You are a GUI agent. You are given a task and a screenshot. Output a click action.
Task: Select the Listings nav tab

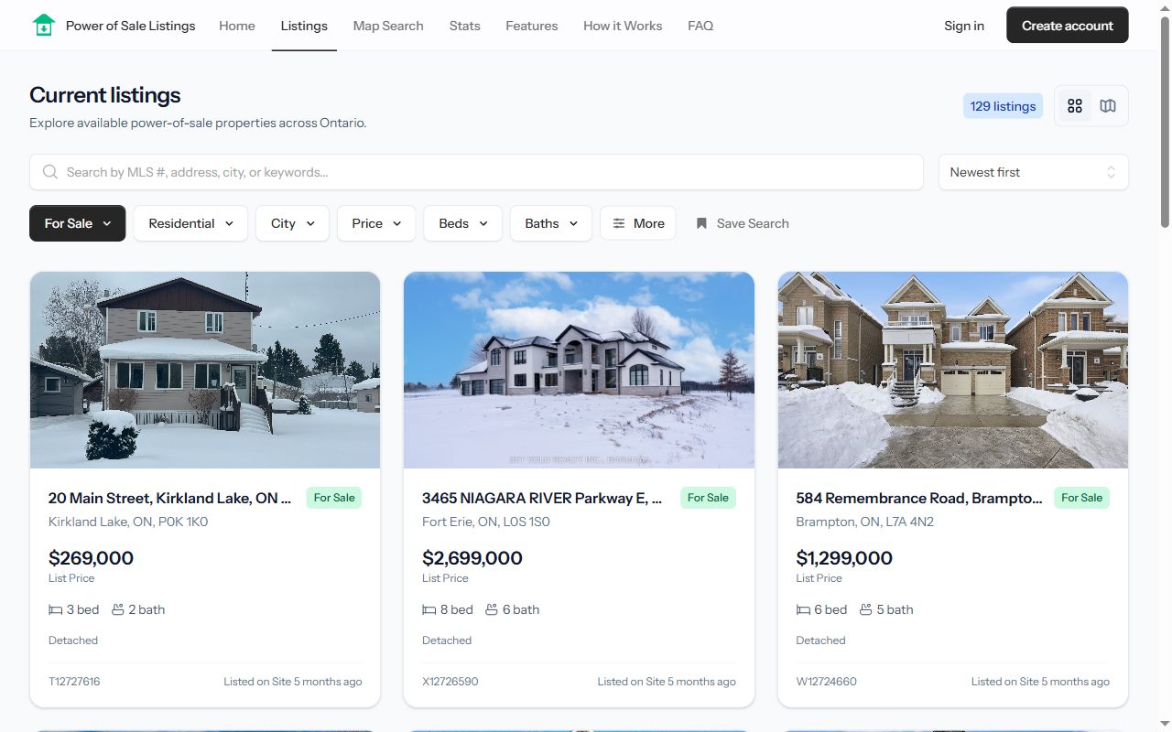click(304, 26)
